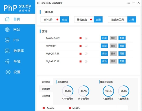Start Nginx1.15.11 with its 启动 button
This screenshot has width=142, height=111.
point(104,61)
